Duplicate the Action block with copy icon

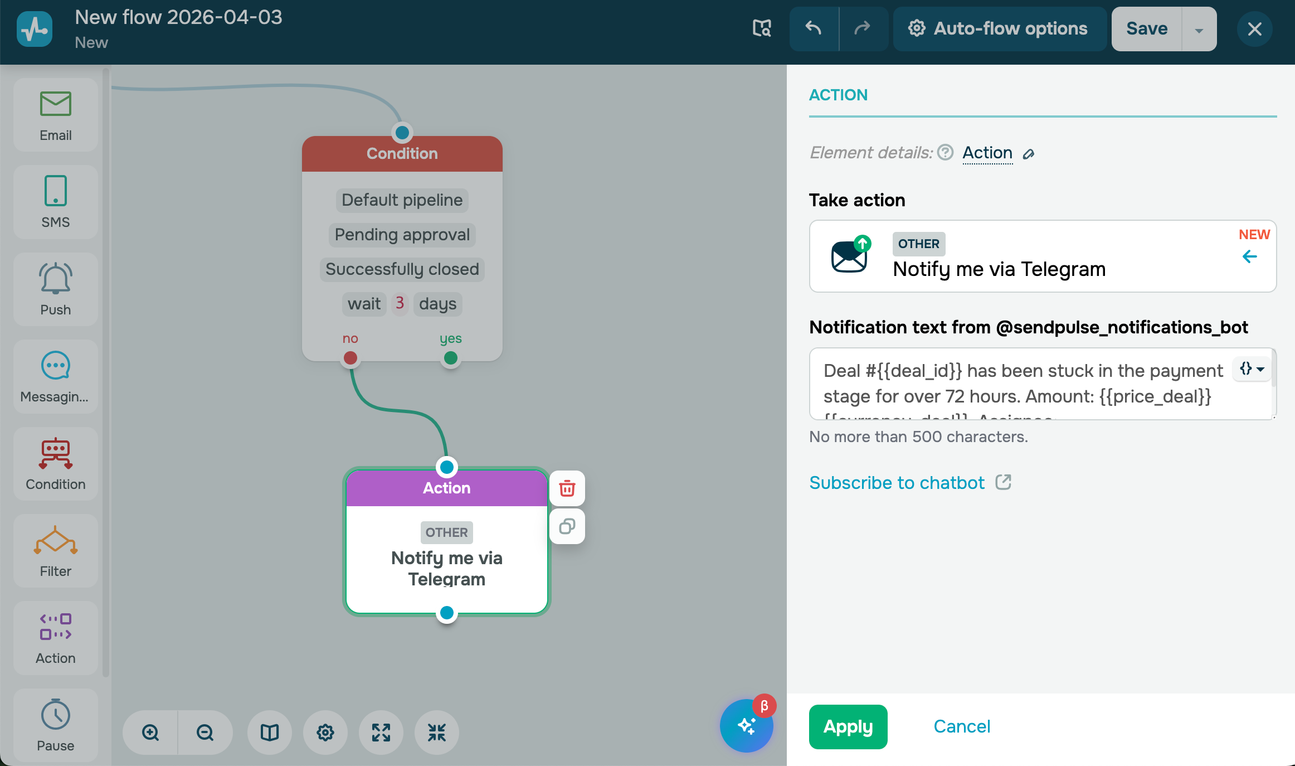click(x=567, y=526)
